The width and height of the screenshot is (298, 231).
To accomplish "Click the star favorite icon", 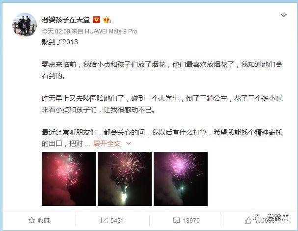I will 31,220.
